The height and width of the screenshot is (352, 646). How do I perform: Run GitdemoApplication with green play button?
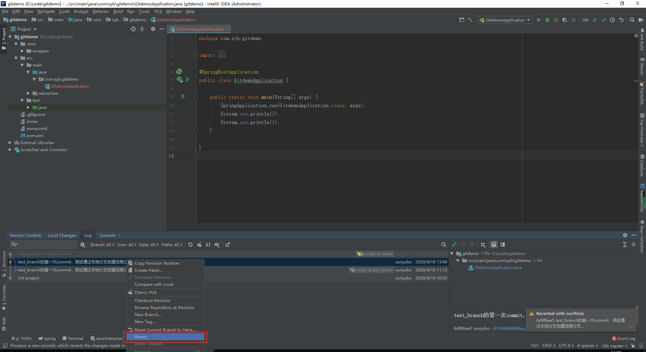[539, 20]
